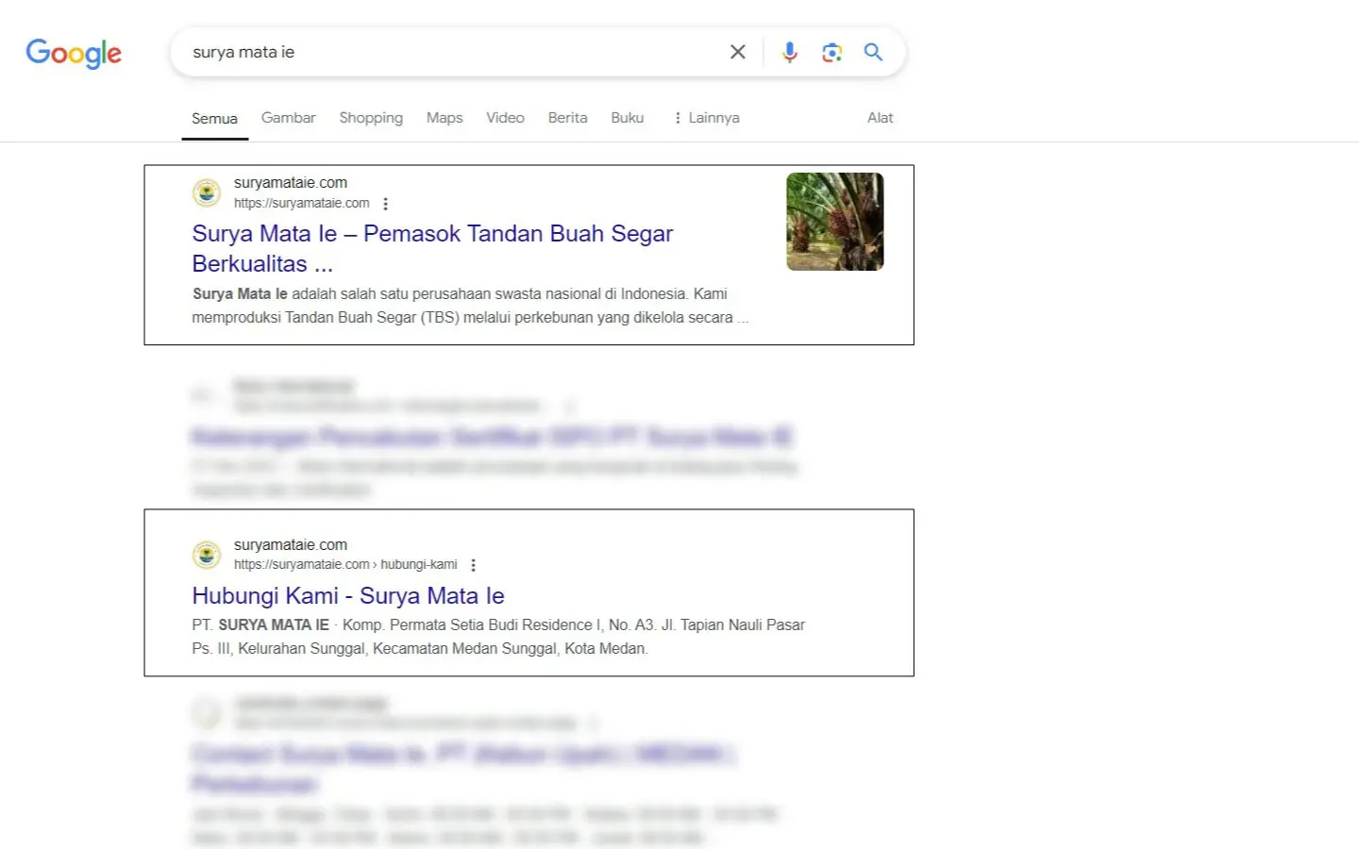Screen dimensions: 1359x849
Task: Open three-dot options for first result
Action: (386, 203)
